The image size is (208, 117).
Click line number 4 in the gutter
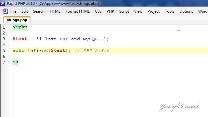tap(4, 45)
